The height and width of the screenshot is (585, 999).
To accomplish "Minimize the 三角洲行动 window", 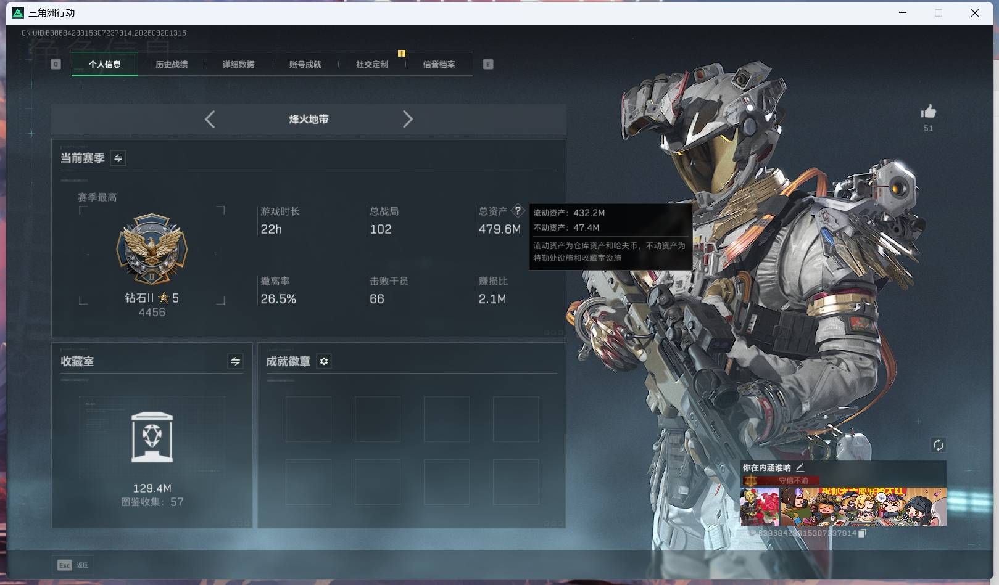I will 903,12.
